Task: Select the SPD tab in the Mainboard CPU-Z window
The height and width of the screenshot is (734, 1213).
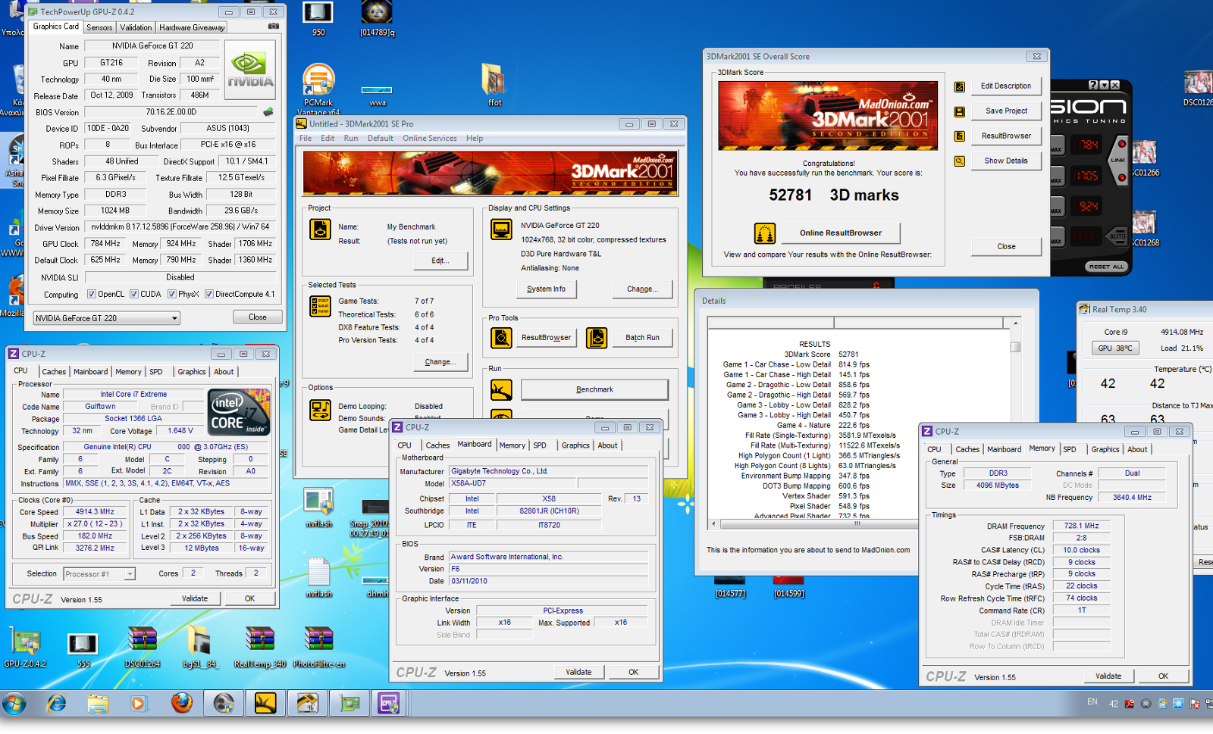Action: pyautogui.click(x=540, y=445)
